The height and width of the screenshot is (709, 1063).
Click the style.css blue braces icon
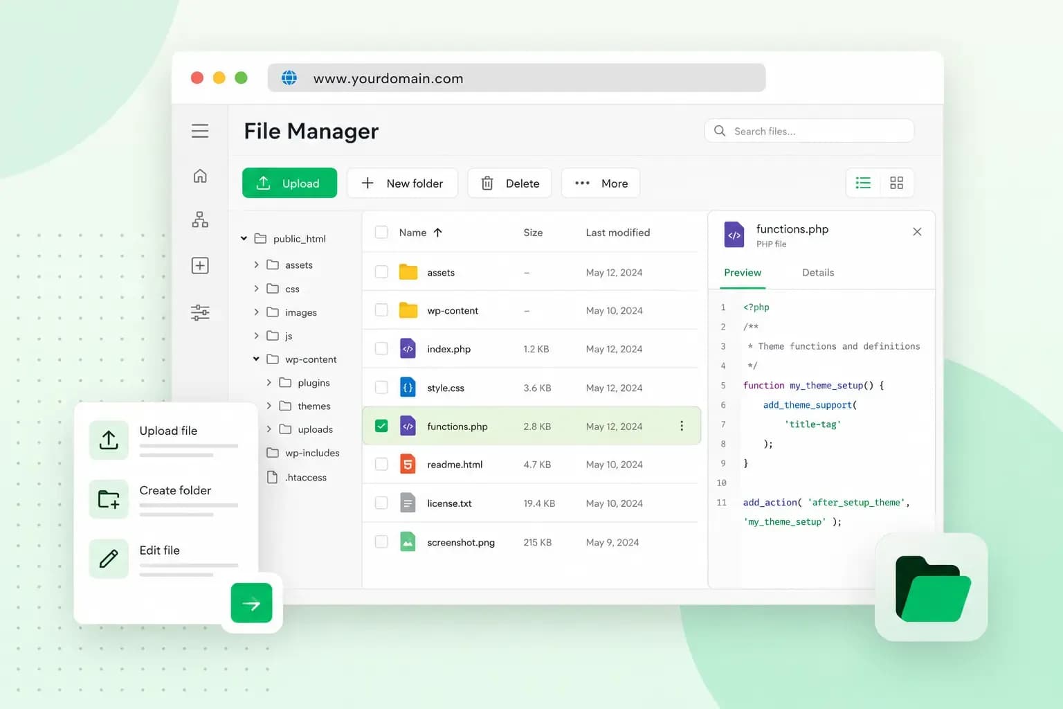pos(408,388)
